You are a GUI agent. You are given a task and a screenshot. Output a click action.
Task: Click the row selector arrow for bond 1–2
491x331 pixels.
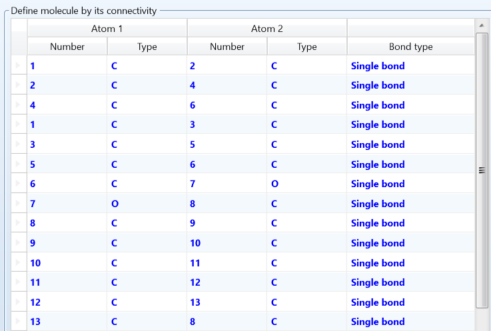[x=19, y=66]
